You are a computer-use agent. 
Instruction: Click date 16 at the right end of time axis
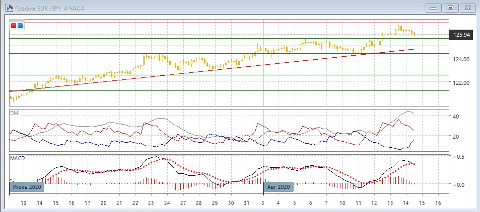point(438,203)
